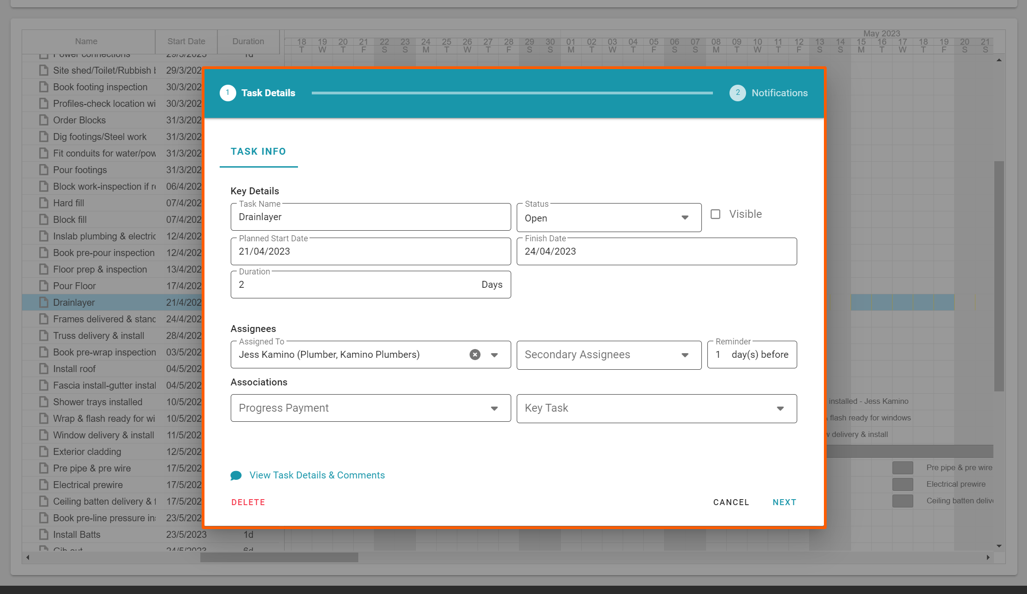Select the TASK INFO tab
Image resolution: width=1027 pixels, height=594 pixels.
tap(258, 152)
